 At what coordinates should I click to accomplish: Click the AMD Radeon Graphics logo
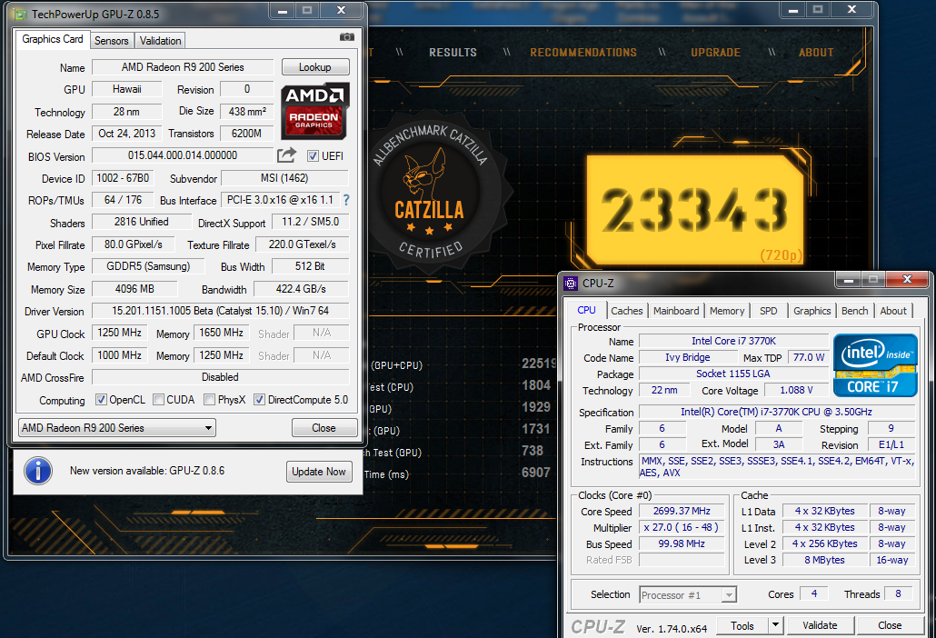(x=314, y=111)
